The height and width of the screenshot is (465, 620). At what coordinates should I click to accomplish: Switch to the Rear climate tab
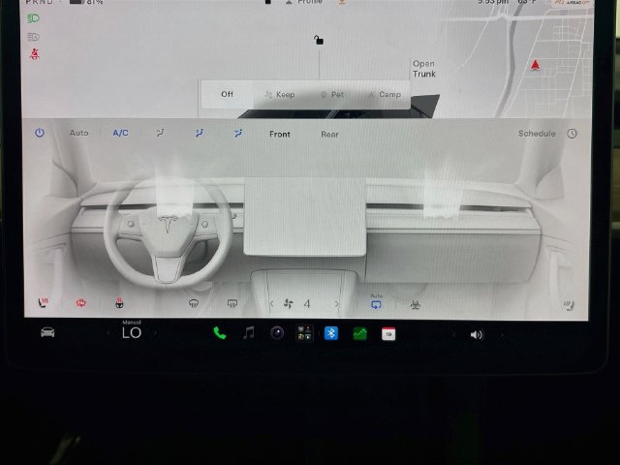pyautogui.click(x=329, y=135)
